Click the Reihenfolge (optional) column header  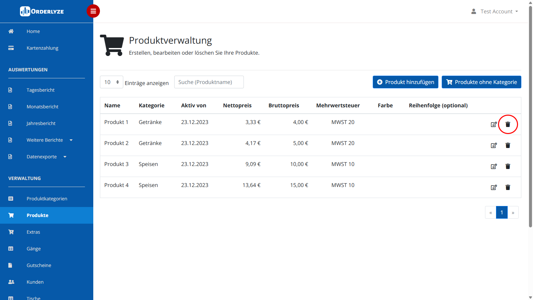438,105
